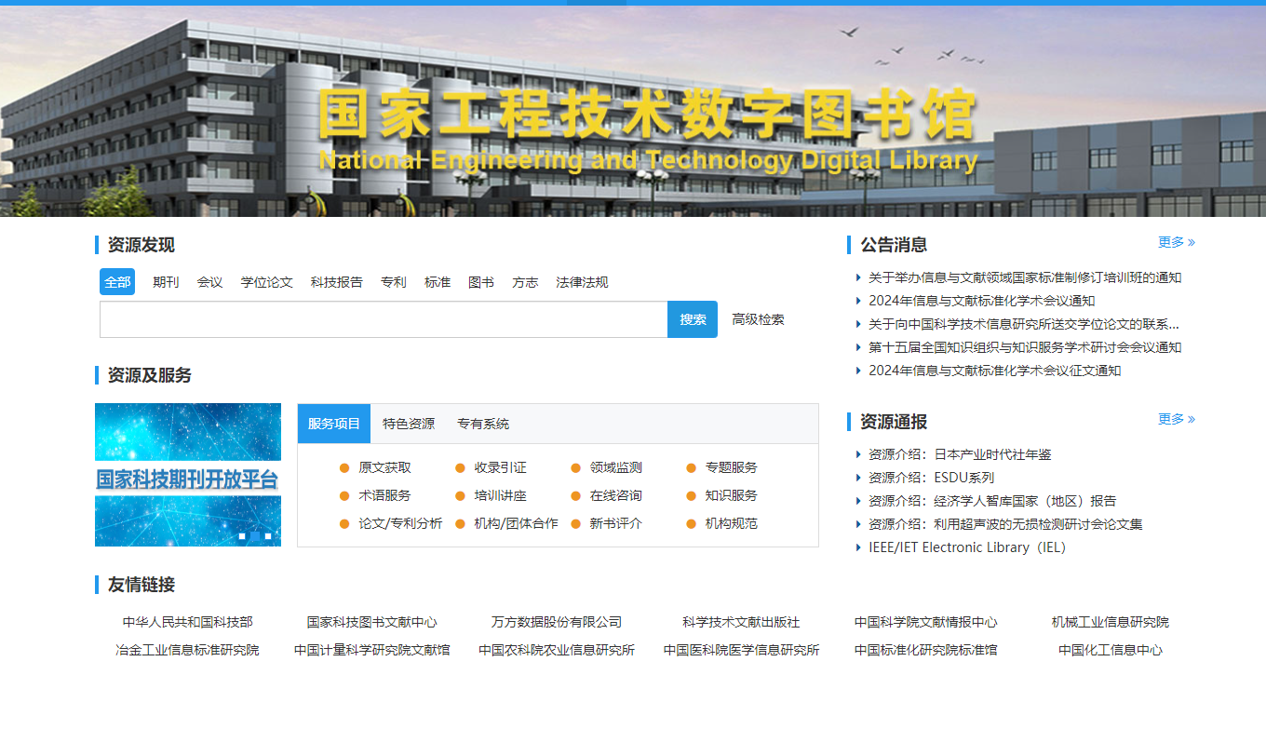Open the 专有系统 tab
This screenshot has width=1266, height=729.
point(483,424)
